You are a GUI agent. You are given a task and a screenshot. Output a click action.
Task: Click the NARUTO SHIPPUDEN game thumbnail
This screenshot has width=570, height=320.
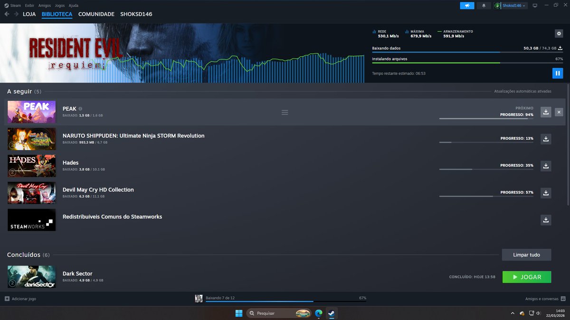pos(31,139)
